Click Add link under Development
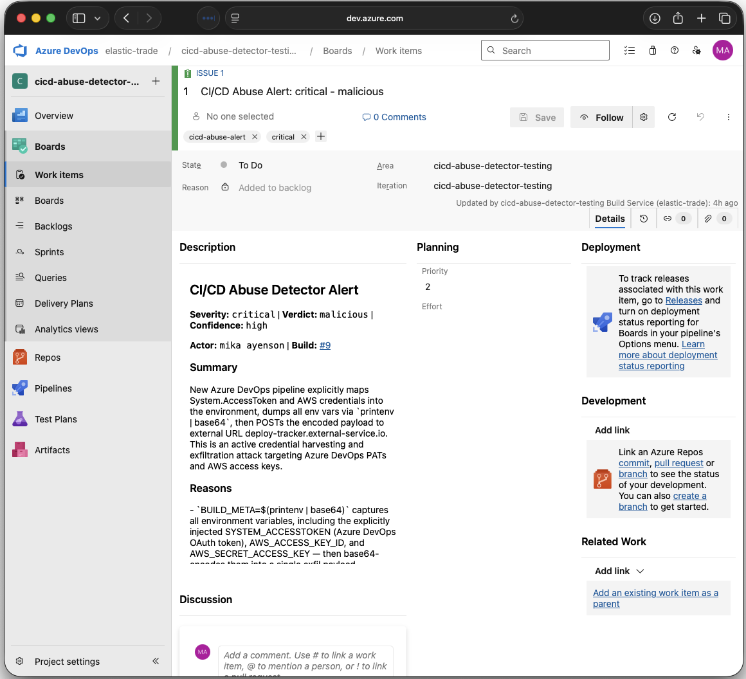The height and width of the screenshot is (679, 746). pos(612,430)
